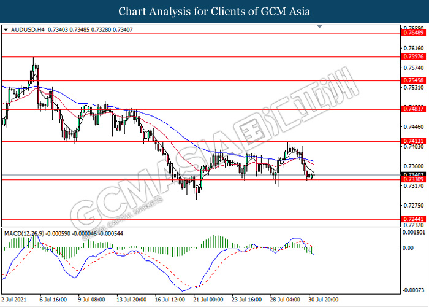Click the current price tag 0.73407
The image size is (429, 307).
[x=414, y=174]
